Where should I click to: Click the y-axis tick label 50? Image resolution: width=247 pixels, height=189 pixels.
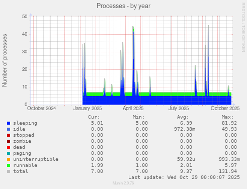coord(25,17)
